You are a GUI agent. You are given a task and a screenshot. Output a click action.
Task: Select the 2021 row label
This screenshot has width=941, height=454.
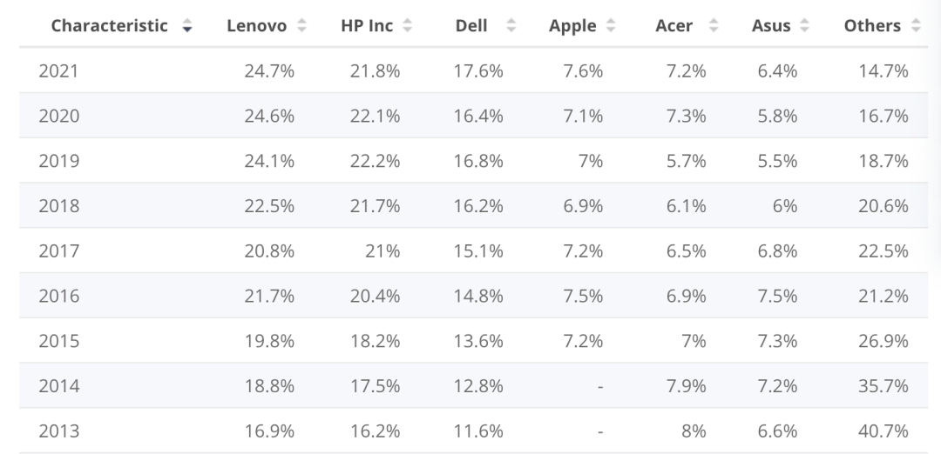tap(58, 71)
